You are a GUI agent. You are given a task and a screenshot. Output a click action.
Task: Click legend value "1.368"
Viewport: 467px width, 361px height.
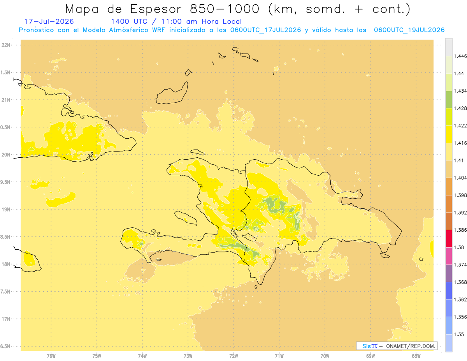point(460,282)
